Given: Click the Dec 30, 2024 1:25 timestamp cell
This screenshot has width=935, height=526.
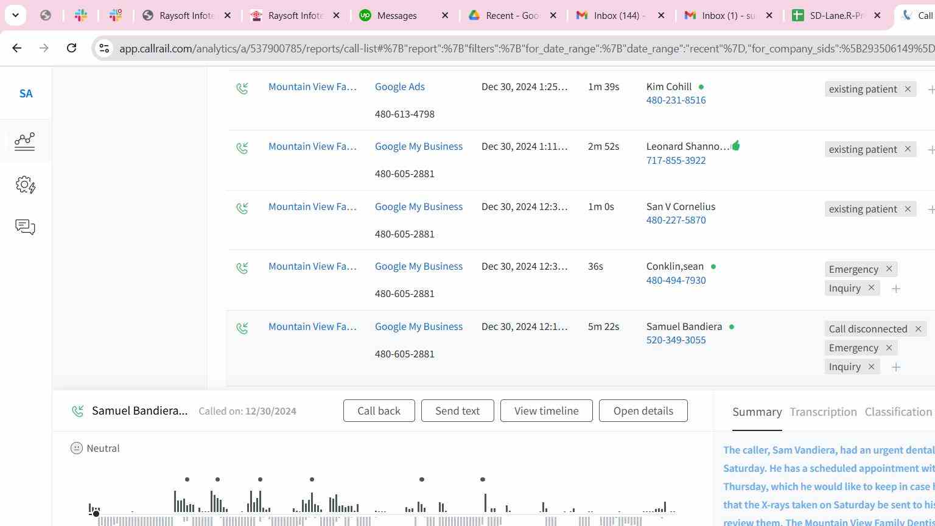Looking at the screenshot, I should (524, 87).
